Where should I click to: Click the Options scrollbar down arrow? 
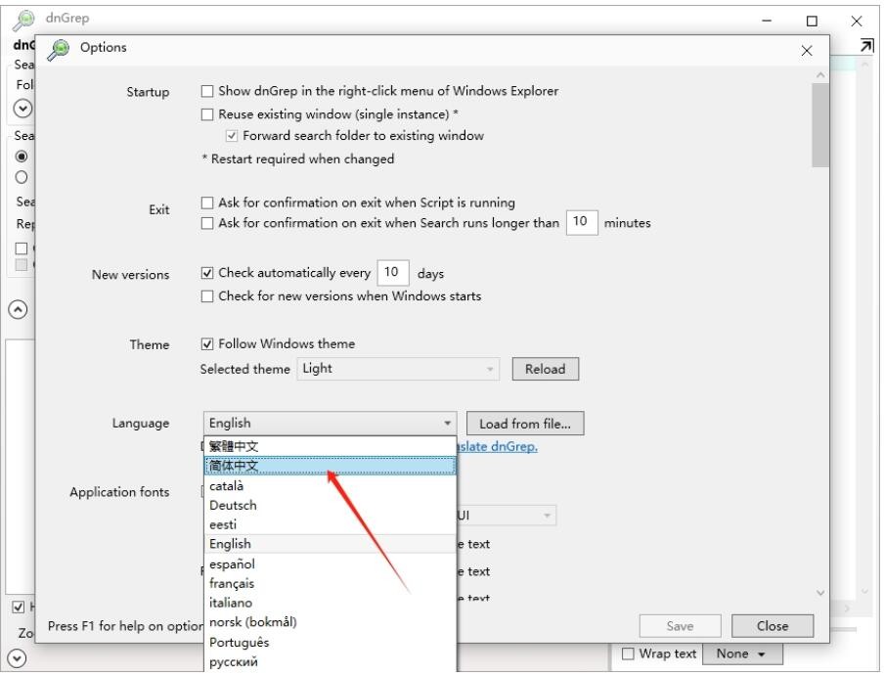click(820, 593)
